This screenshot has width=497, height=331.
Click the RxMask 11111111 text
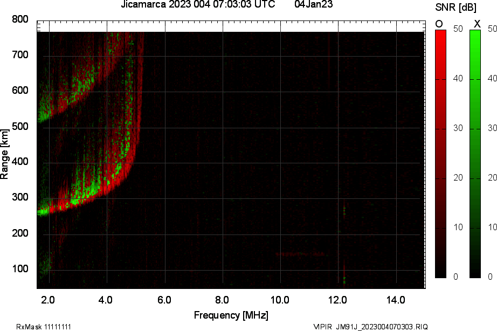coord(44,327)
